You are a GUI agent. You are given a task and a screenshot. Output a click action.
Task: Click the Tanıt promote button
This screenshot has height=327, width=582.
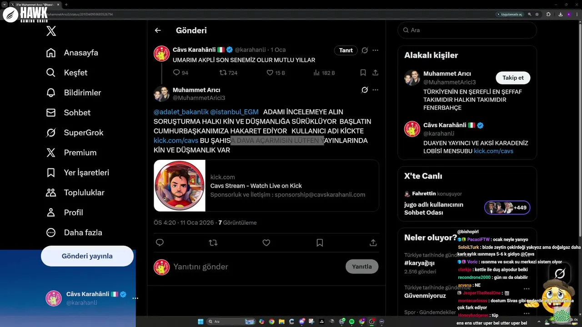[x=346, y=50]
